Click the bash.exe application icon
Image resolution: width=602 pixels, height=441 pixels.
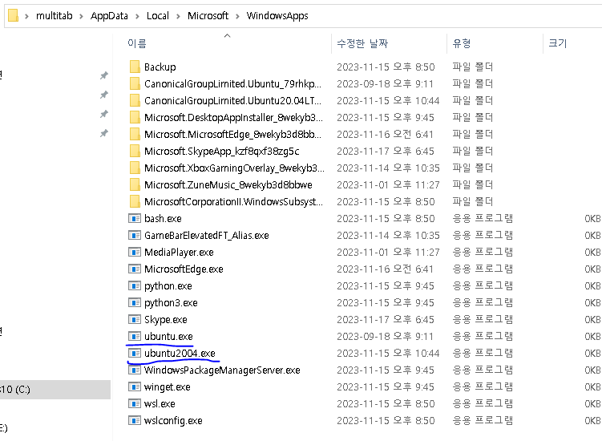point(135,219)
